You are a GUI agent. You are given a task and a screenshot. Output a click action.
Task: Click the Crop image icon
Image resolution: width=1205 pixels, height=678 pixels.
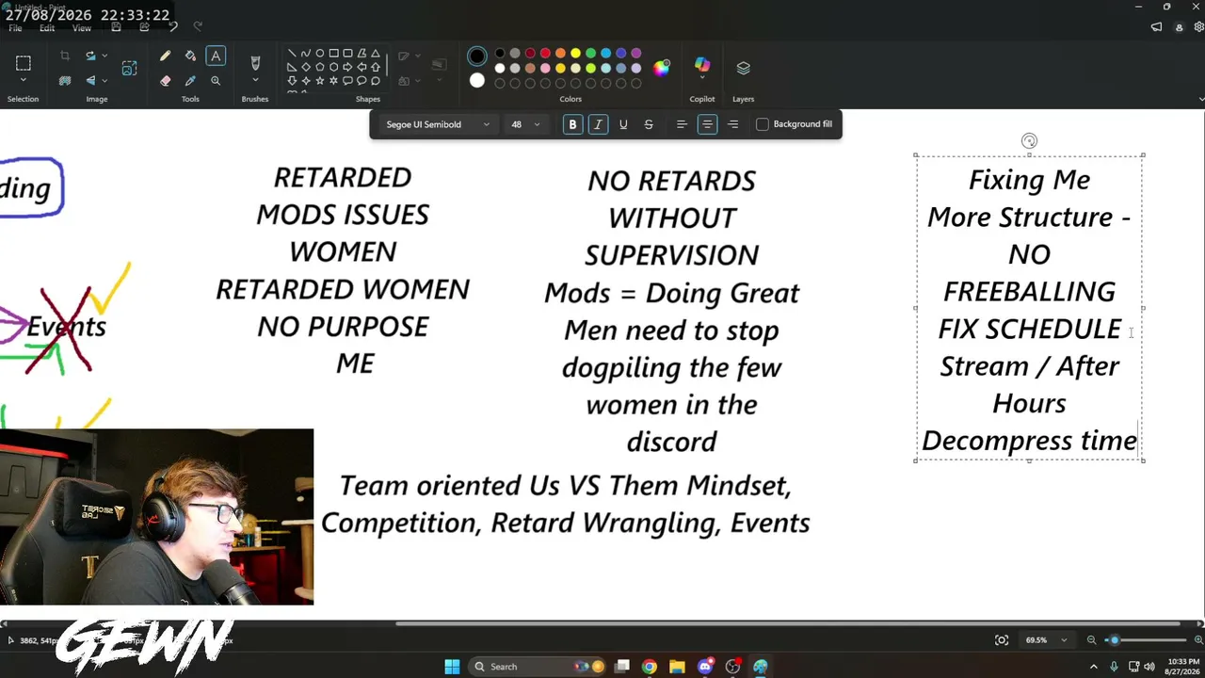click(x=65, y=56)
